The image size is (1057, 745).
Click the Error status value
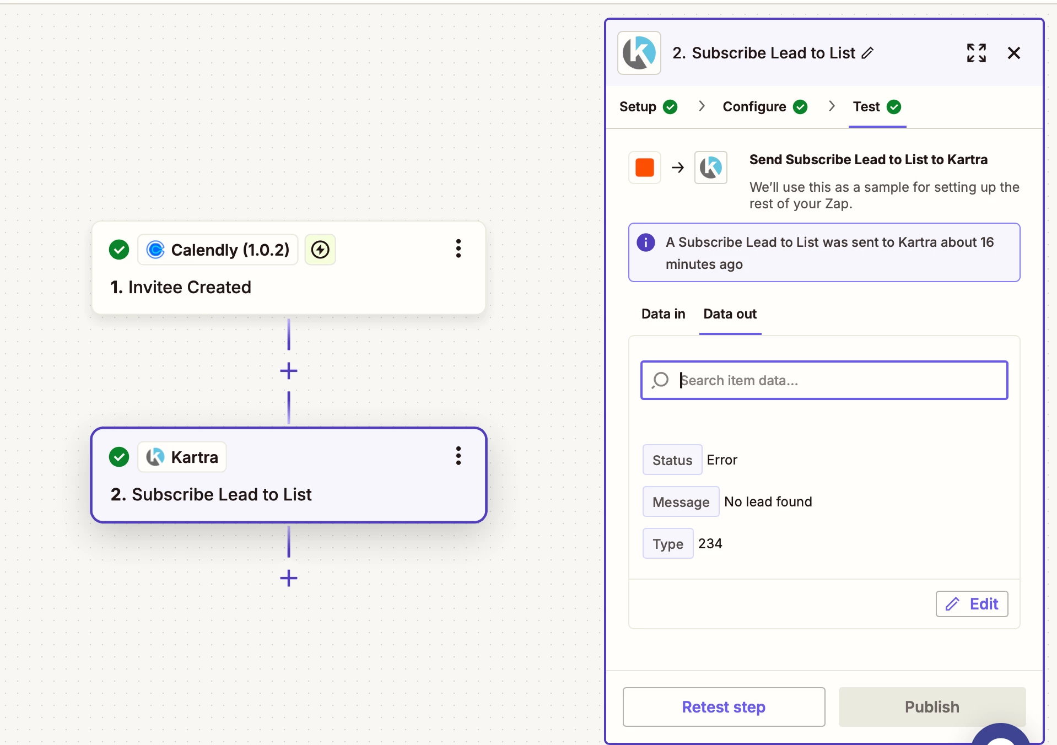click(x=722, y=460)
